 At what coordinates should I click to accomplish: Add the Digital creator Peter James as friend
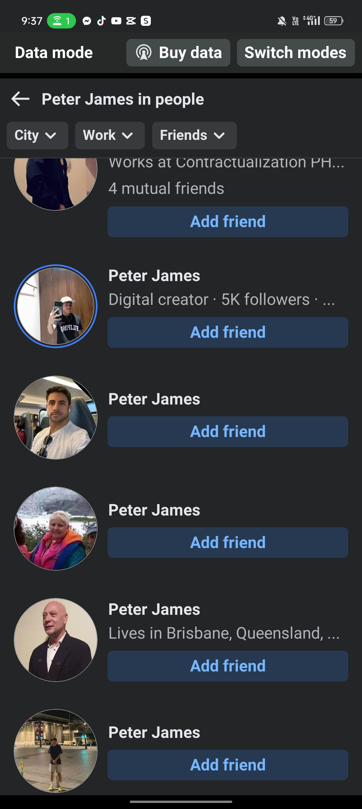click(228, 332)
